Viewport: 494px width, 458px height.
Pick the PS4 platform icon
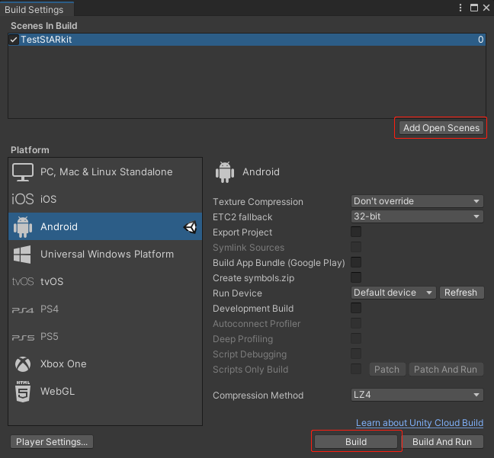(x=23, y=310)
